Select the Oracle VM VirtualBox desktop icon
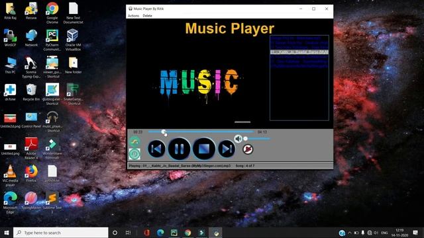The image size is (424, 238). click(74, 40)
